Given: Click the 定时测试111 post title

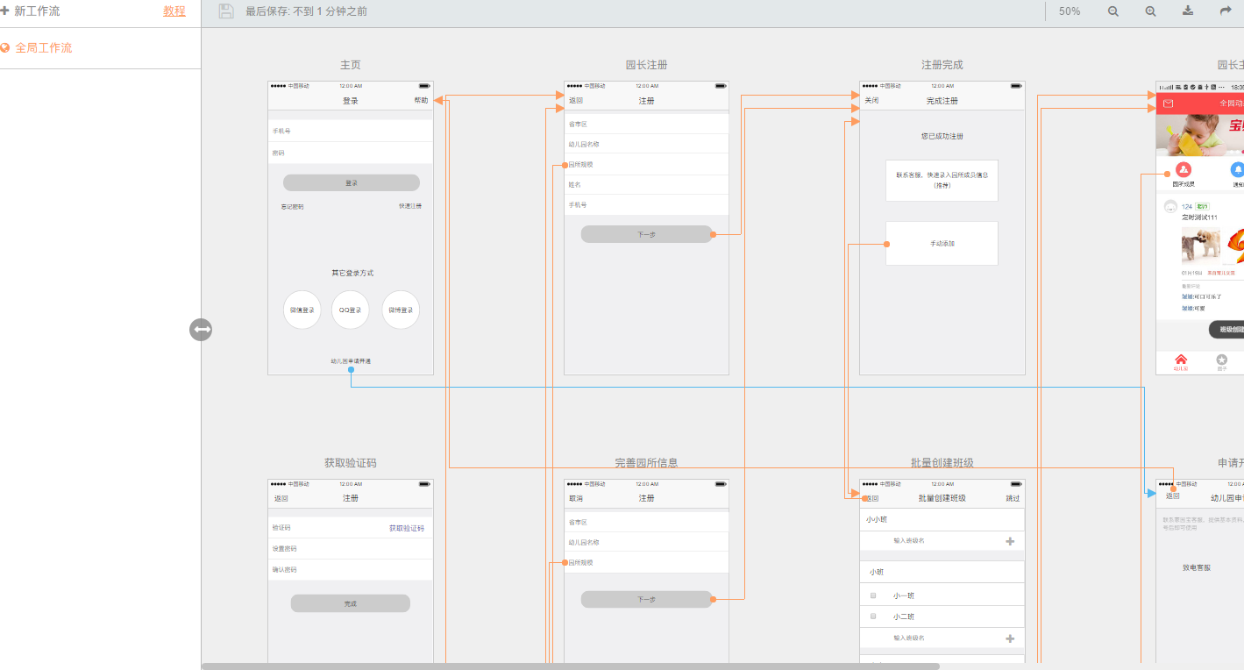Looking at the screenshot, I should (1199, 217).
